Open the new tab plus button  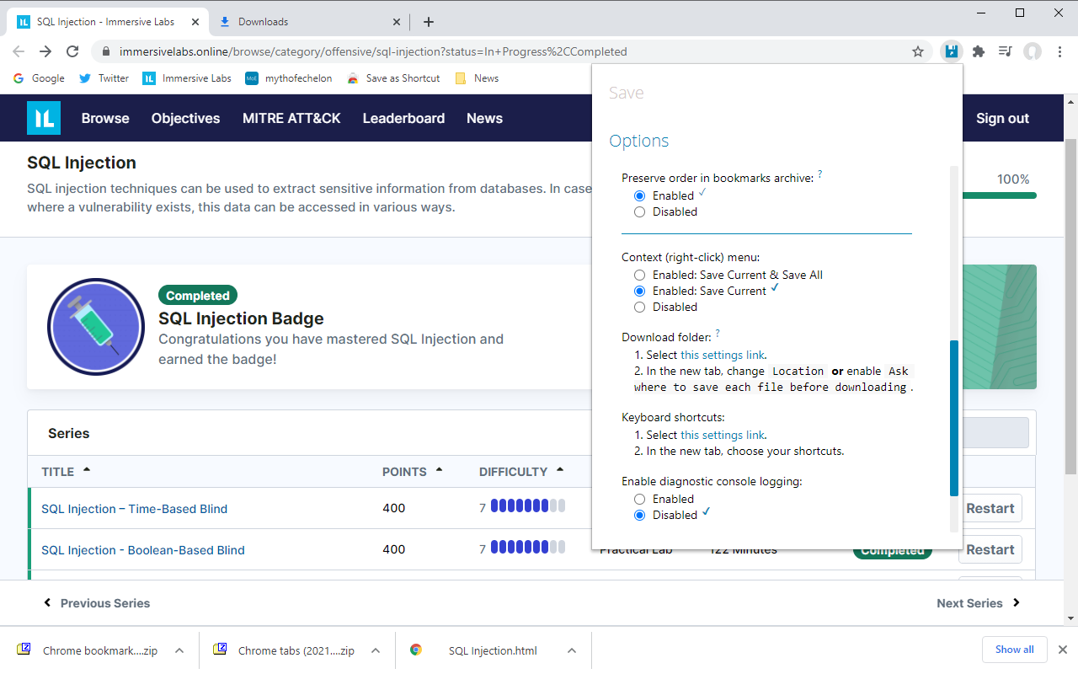(429, 22)
